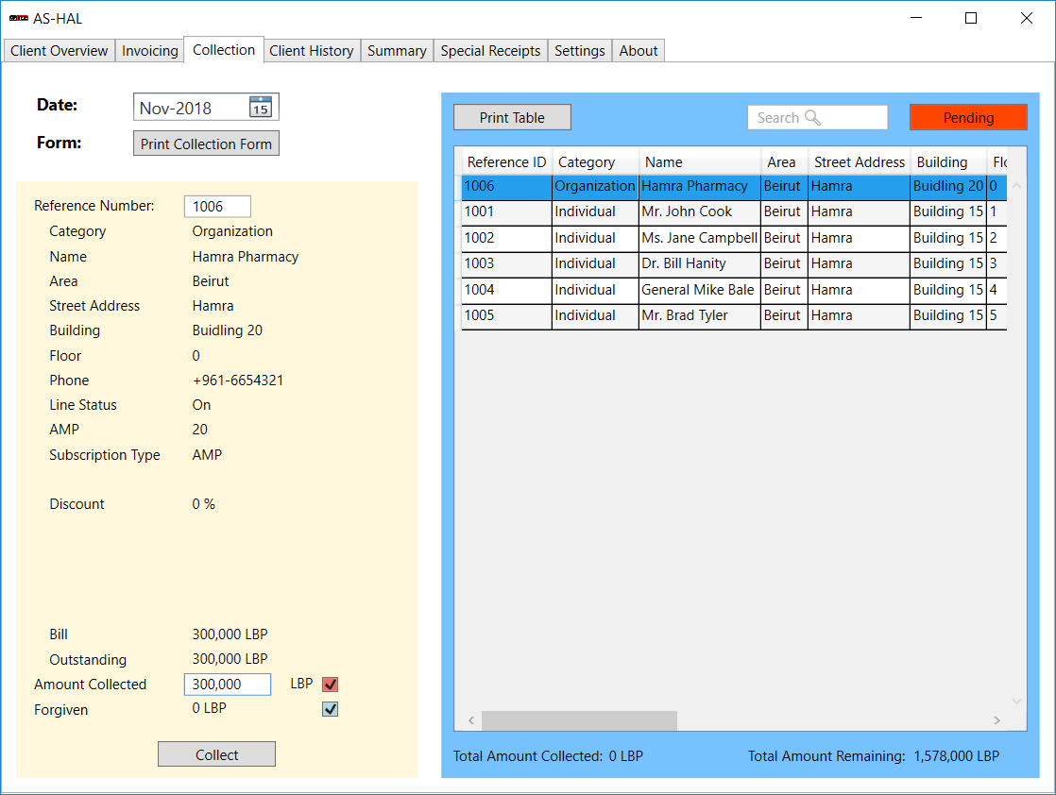Click the Organization category cell
Screen dimensions: 1056x795
tap(595, 186)
